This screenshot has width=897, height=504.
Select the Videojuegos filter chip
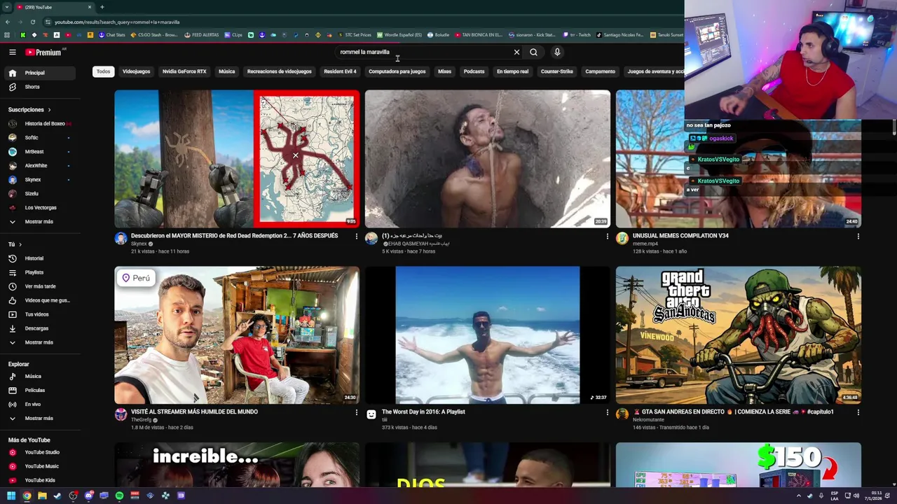coord(136,71)
